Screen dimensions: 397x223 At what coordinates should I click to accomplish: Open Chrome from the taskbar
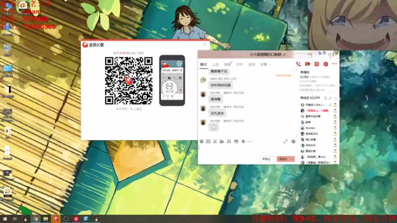35,219
